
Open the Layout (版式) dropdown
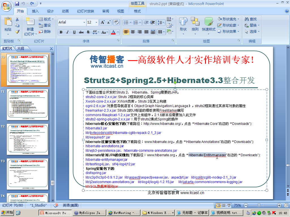(46, 19)
